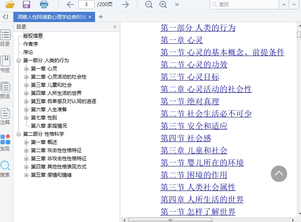Close the 目录 panel with the X
Image resolution: width=301 pixels, height=222 pixels.
[x=115, y=27]
